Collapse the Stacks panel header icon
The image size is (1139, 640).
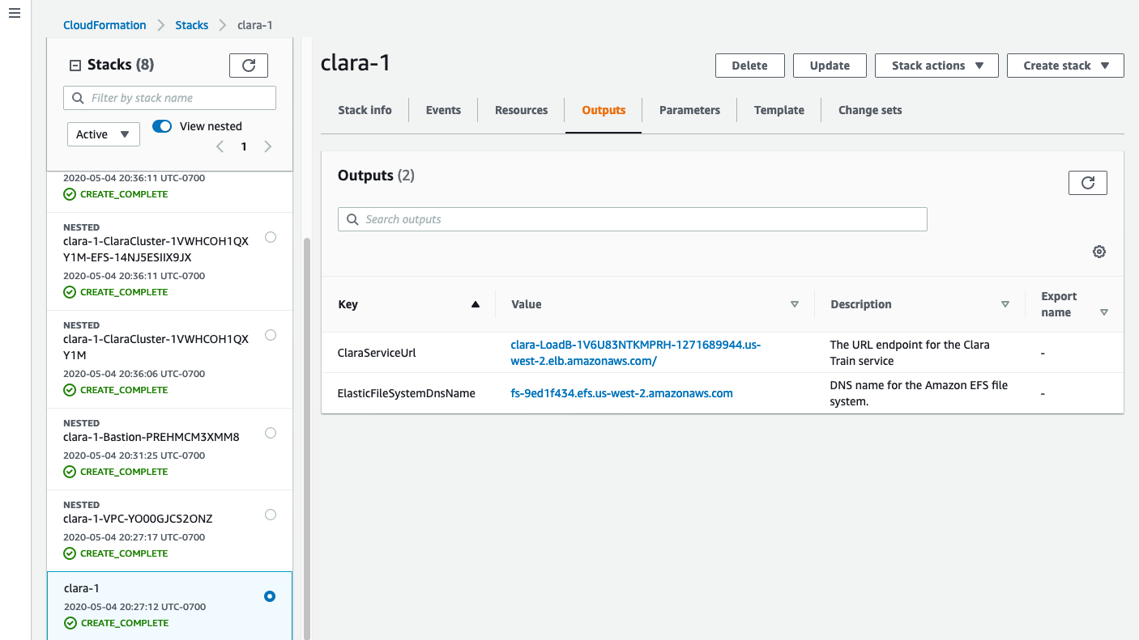pyautogui.click(x=75, y=66)
